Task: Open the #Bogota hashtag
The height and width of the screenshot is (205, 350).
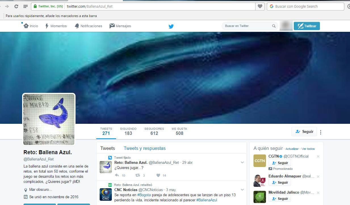Action: click(x=144, y=195)
